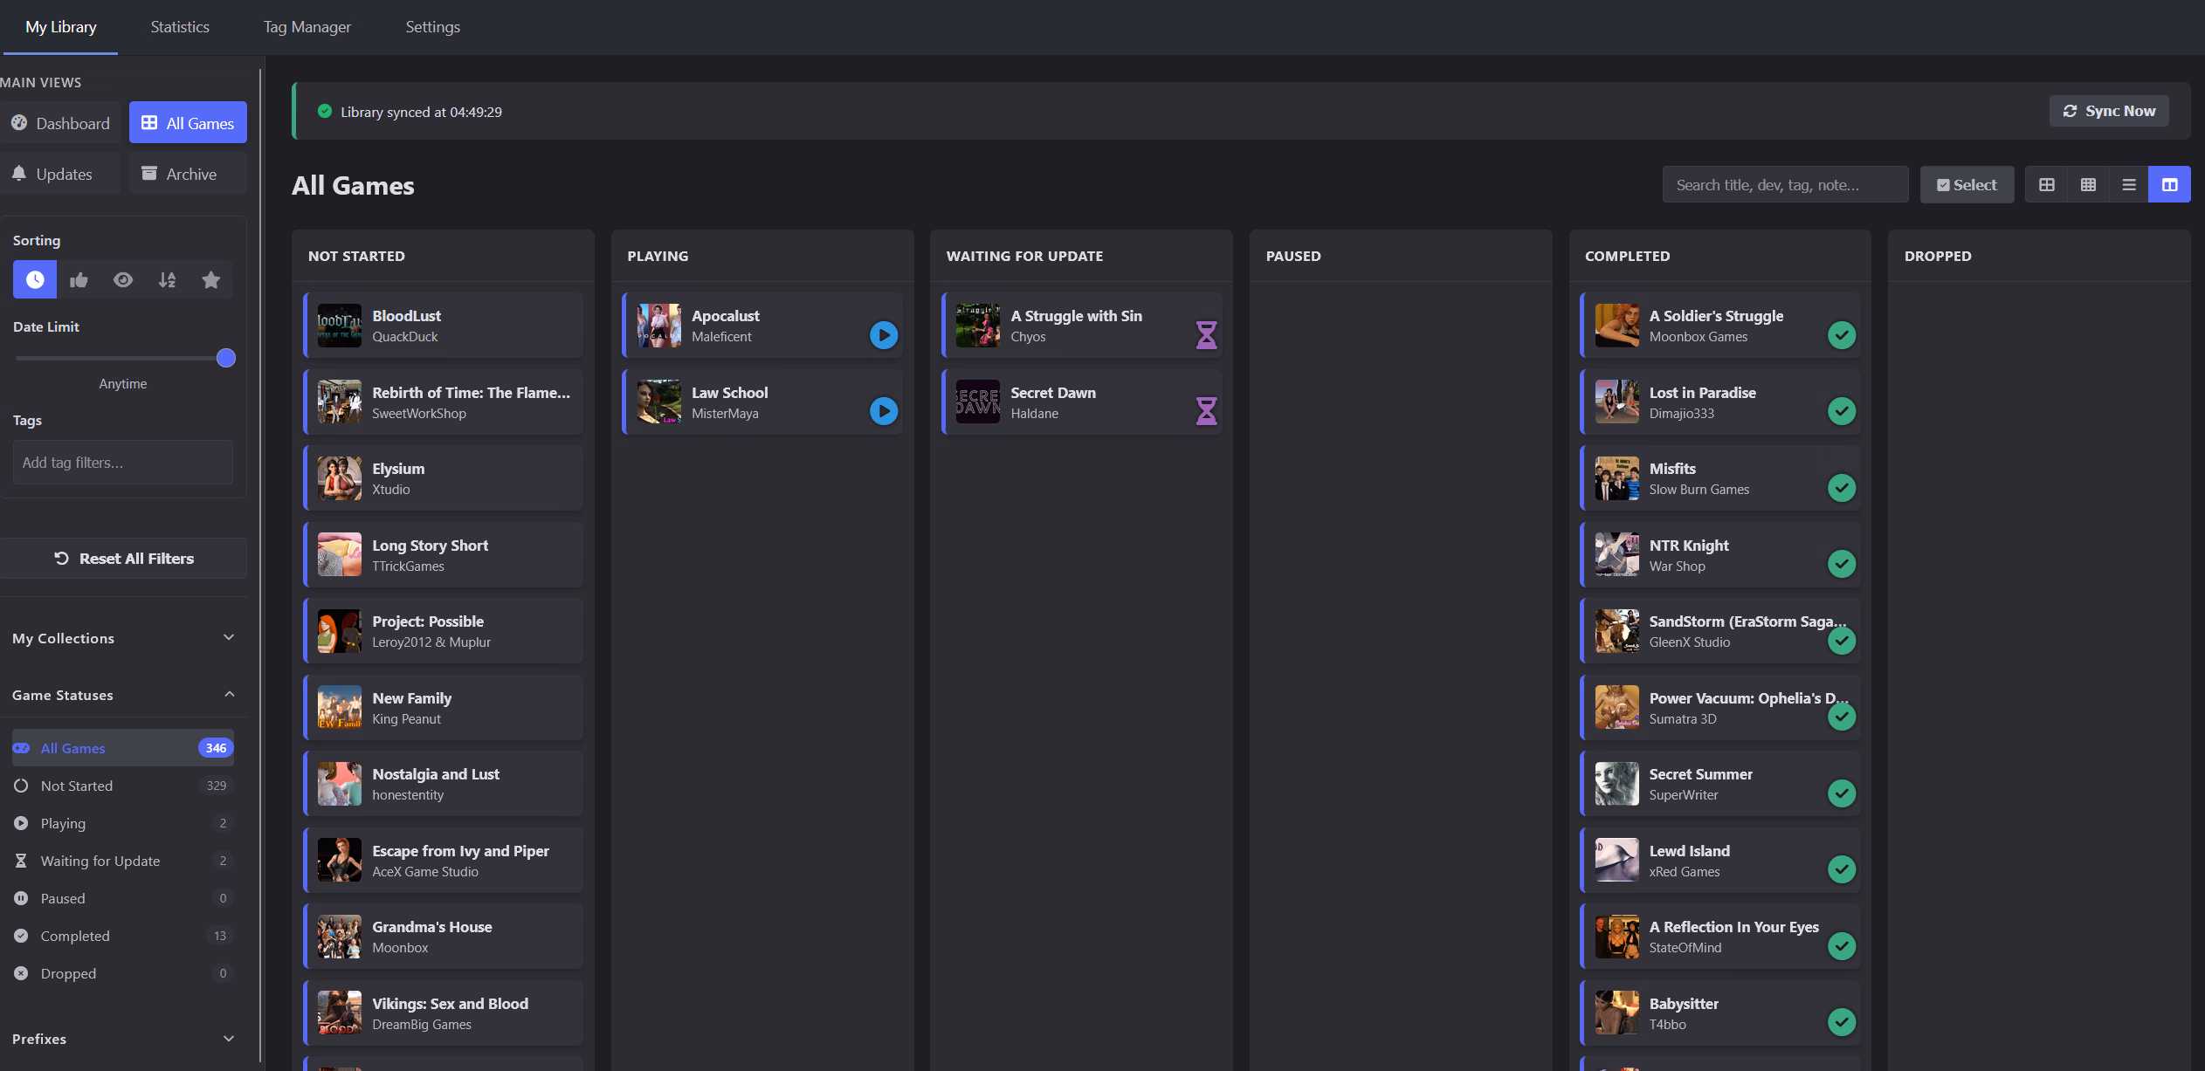2205x1071 pixels.
Task: Select the All Games main view
Action: pyautogui.click(x=188, y=123)
